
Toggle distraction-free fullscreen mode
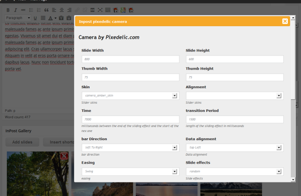point(100,10)
